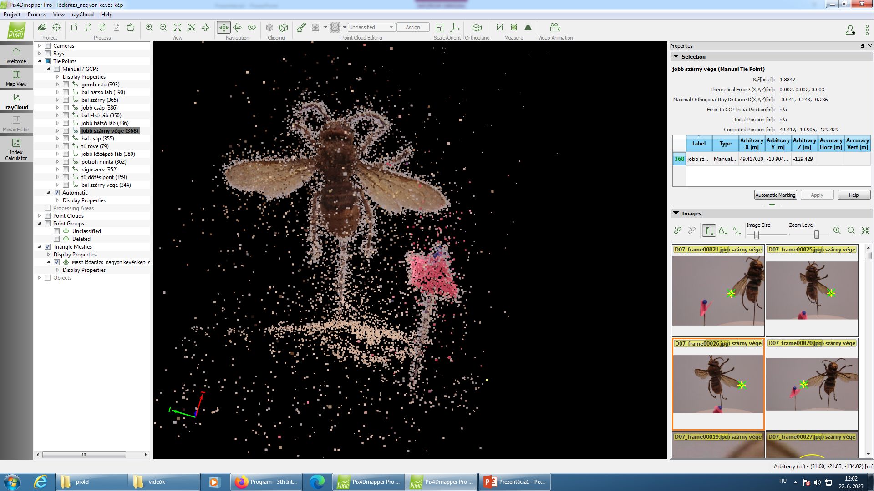Toggle the gombostu (393) tie point checkbox

click(66, 85)
